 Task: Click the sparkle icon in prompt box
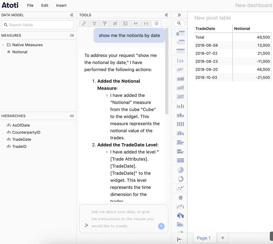tap(86, 225)
